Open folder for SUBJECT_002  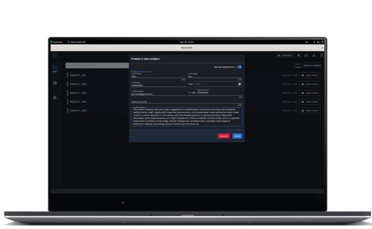309,84
